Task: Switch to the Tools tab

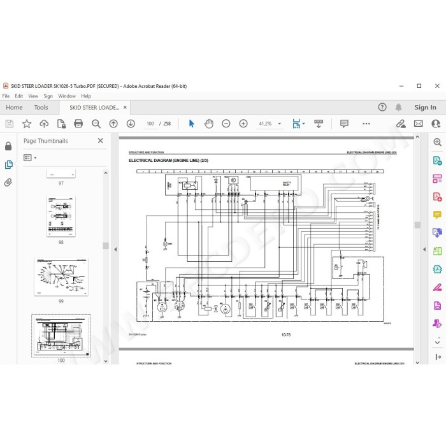Action: (x=41, y=108)
